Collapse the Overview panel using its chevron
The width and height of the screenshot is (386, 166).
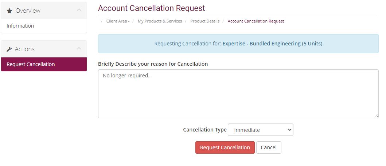tap(79, 10)
